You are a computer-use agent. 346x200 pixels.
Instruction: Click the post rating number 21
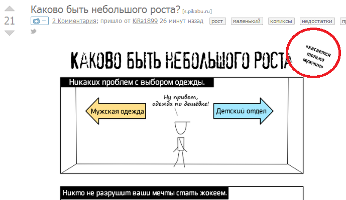pos(10,21)
